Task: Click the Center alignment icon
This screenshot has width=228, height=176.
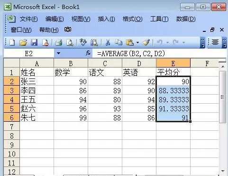Action: [x=215, y=42]
